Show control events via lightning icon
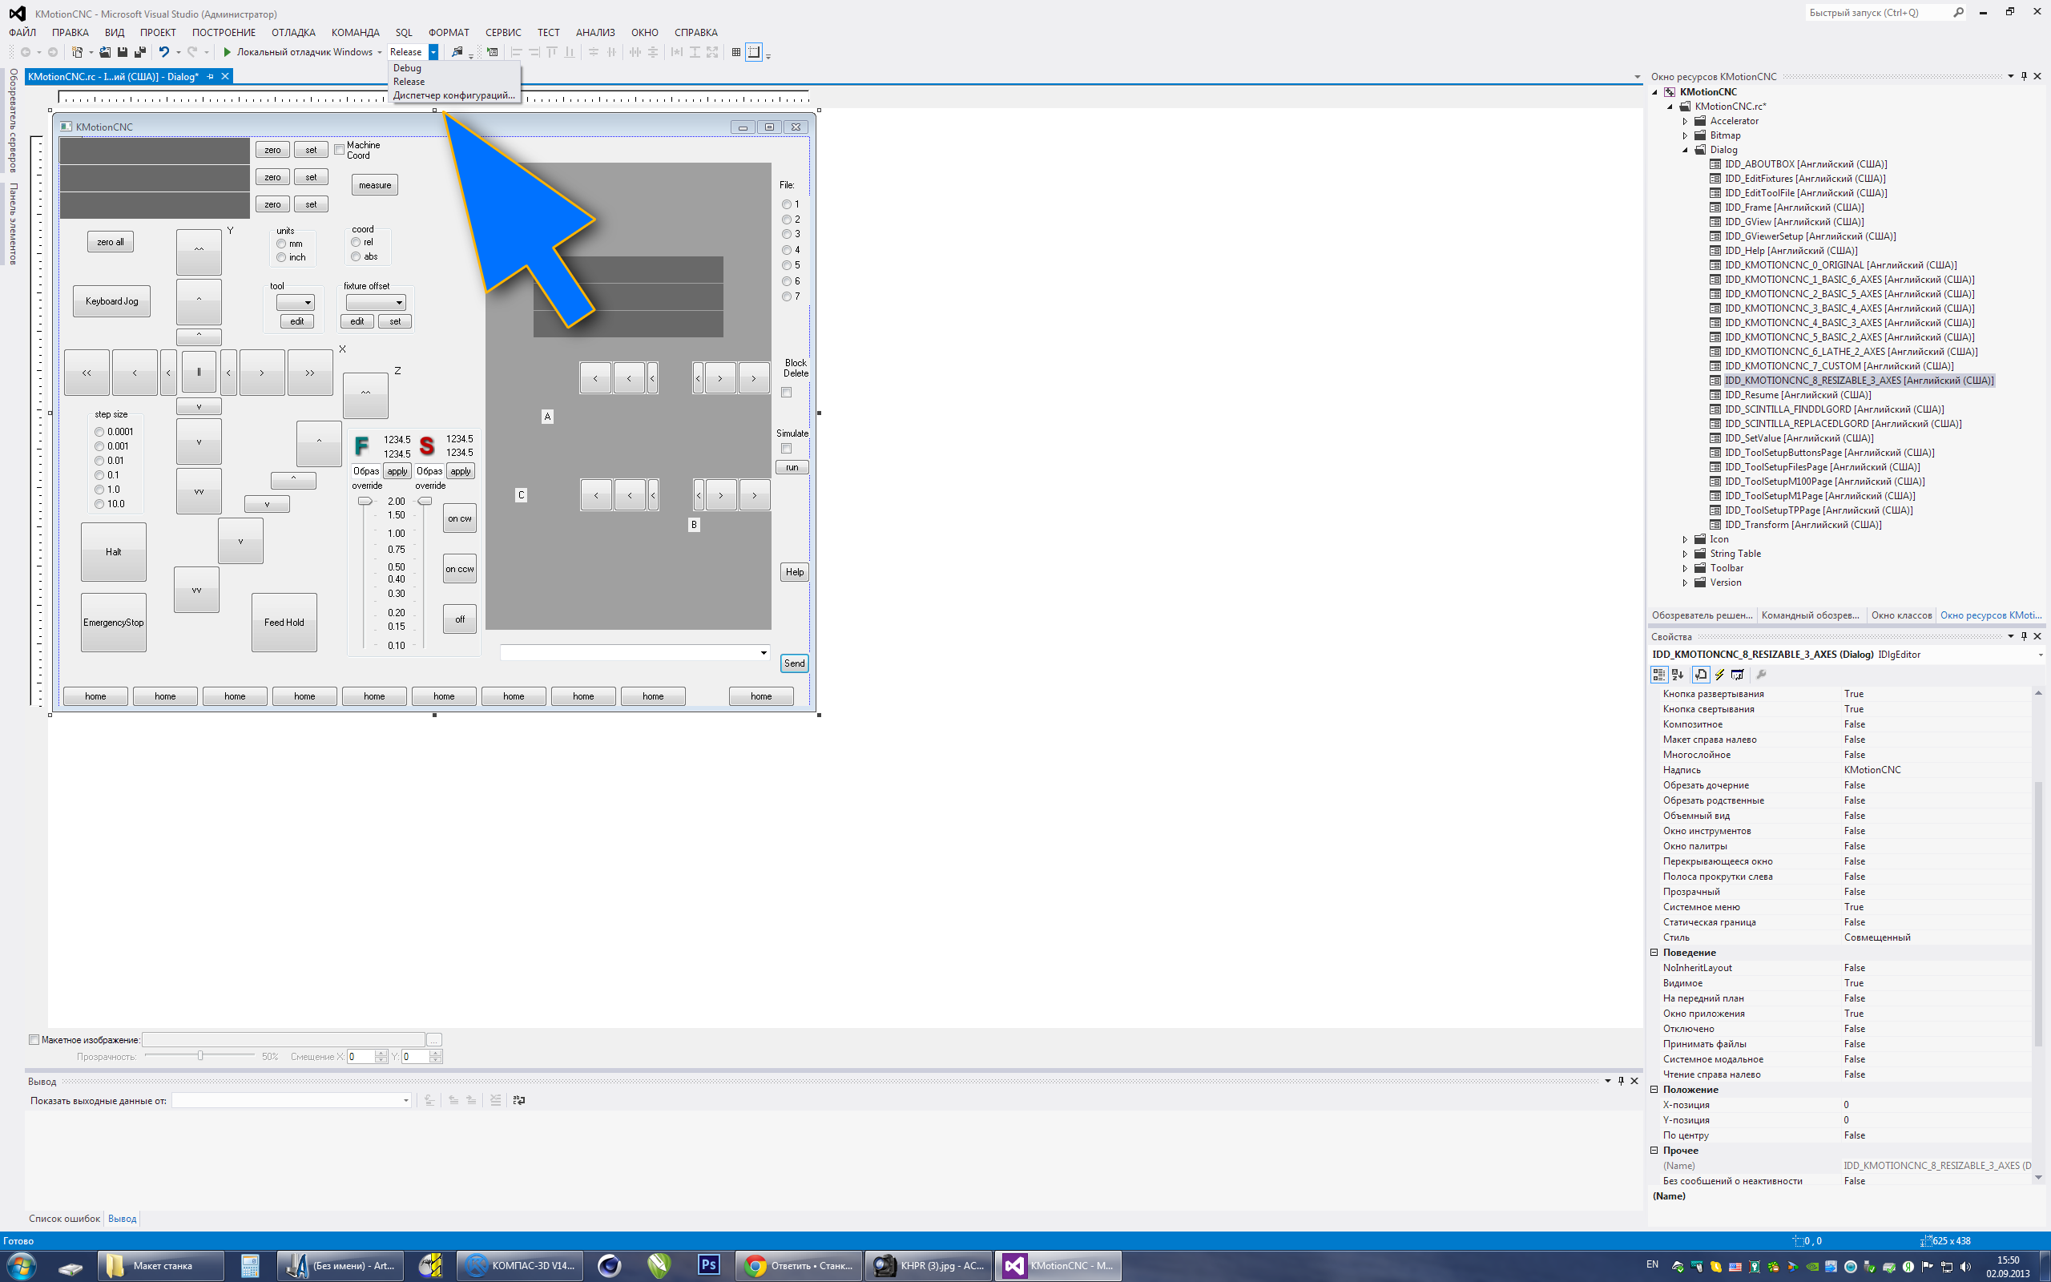The width and height of the screenshot is (2051, 1282). pos(1719,675)
